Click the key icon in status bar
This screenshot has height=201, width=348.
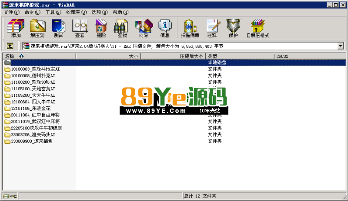tap(13, 196)
